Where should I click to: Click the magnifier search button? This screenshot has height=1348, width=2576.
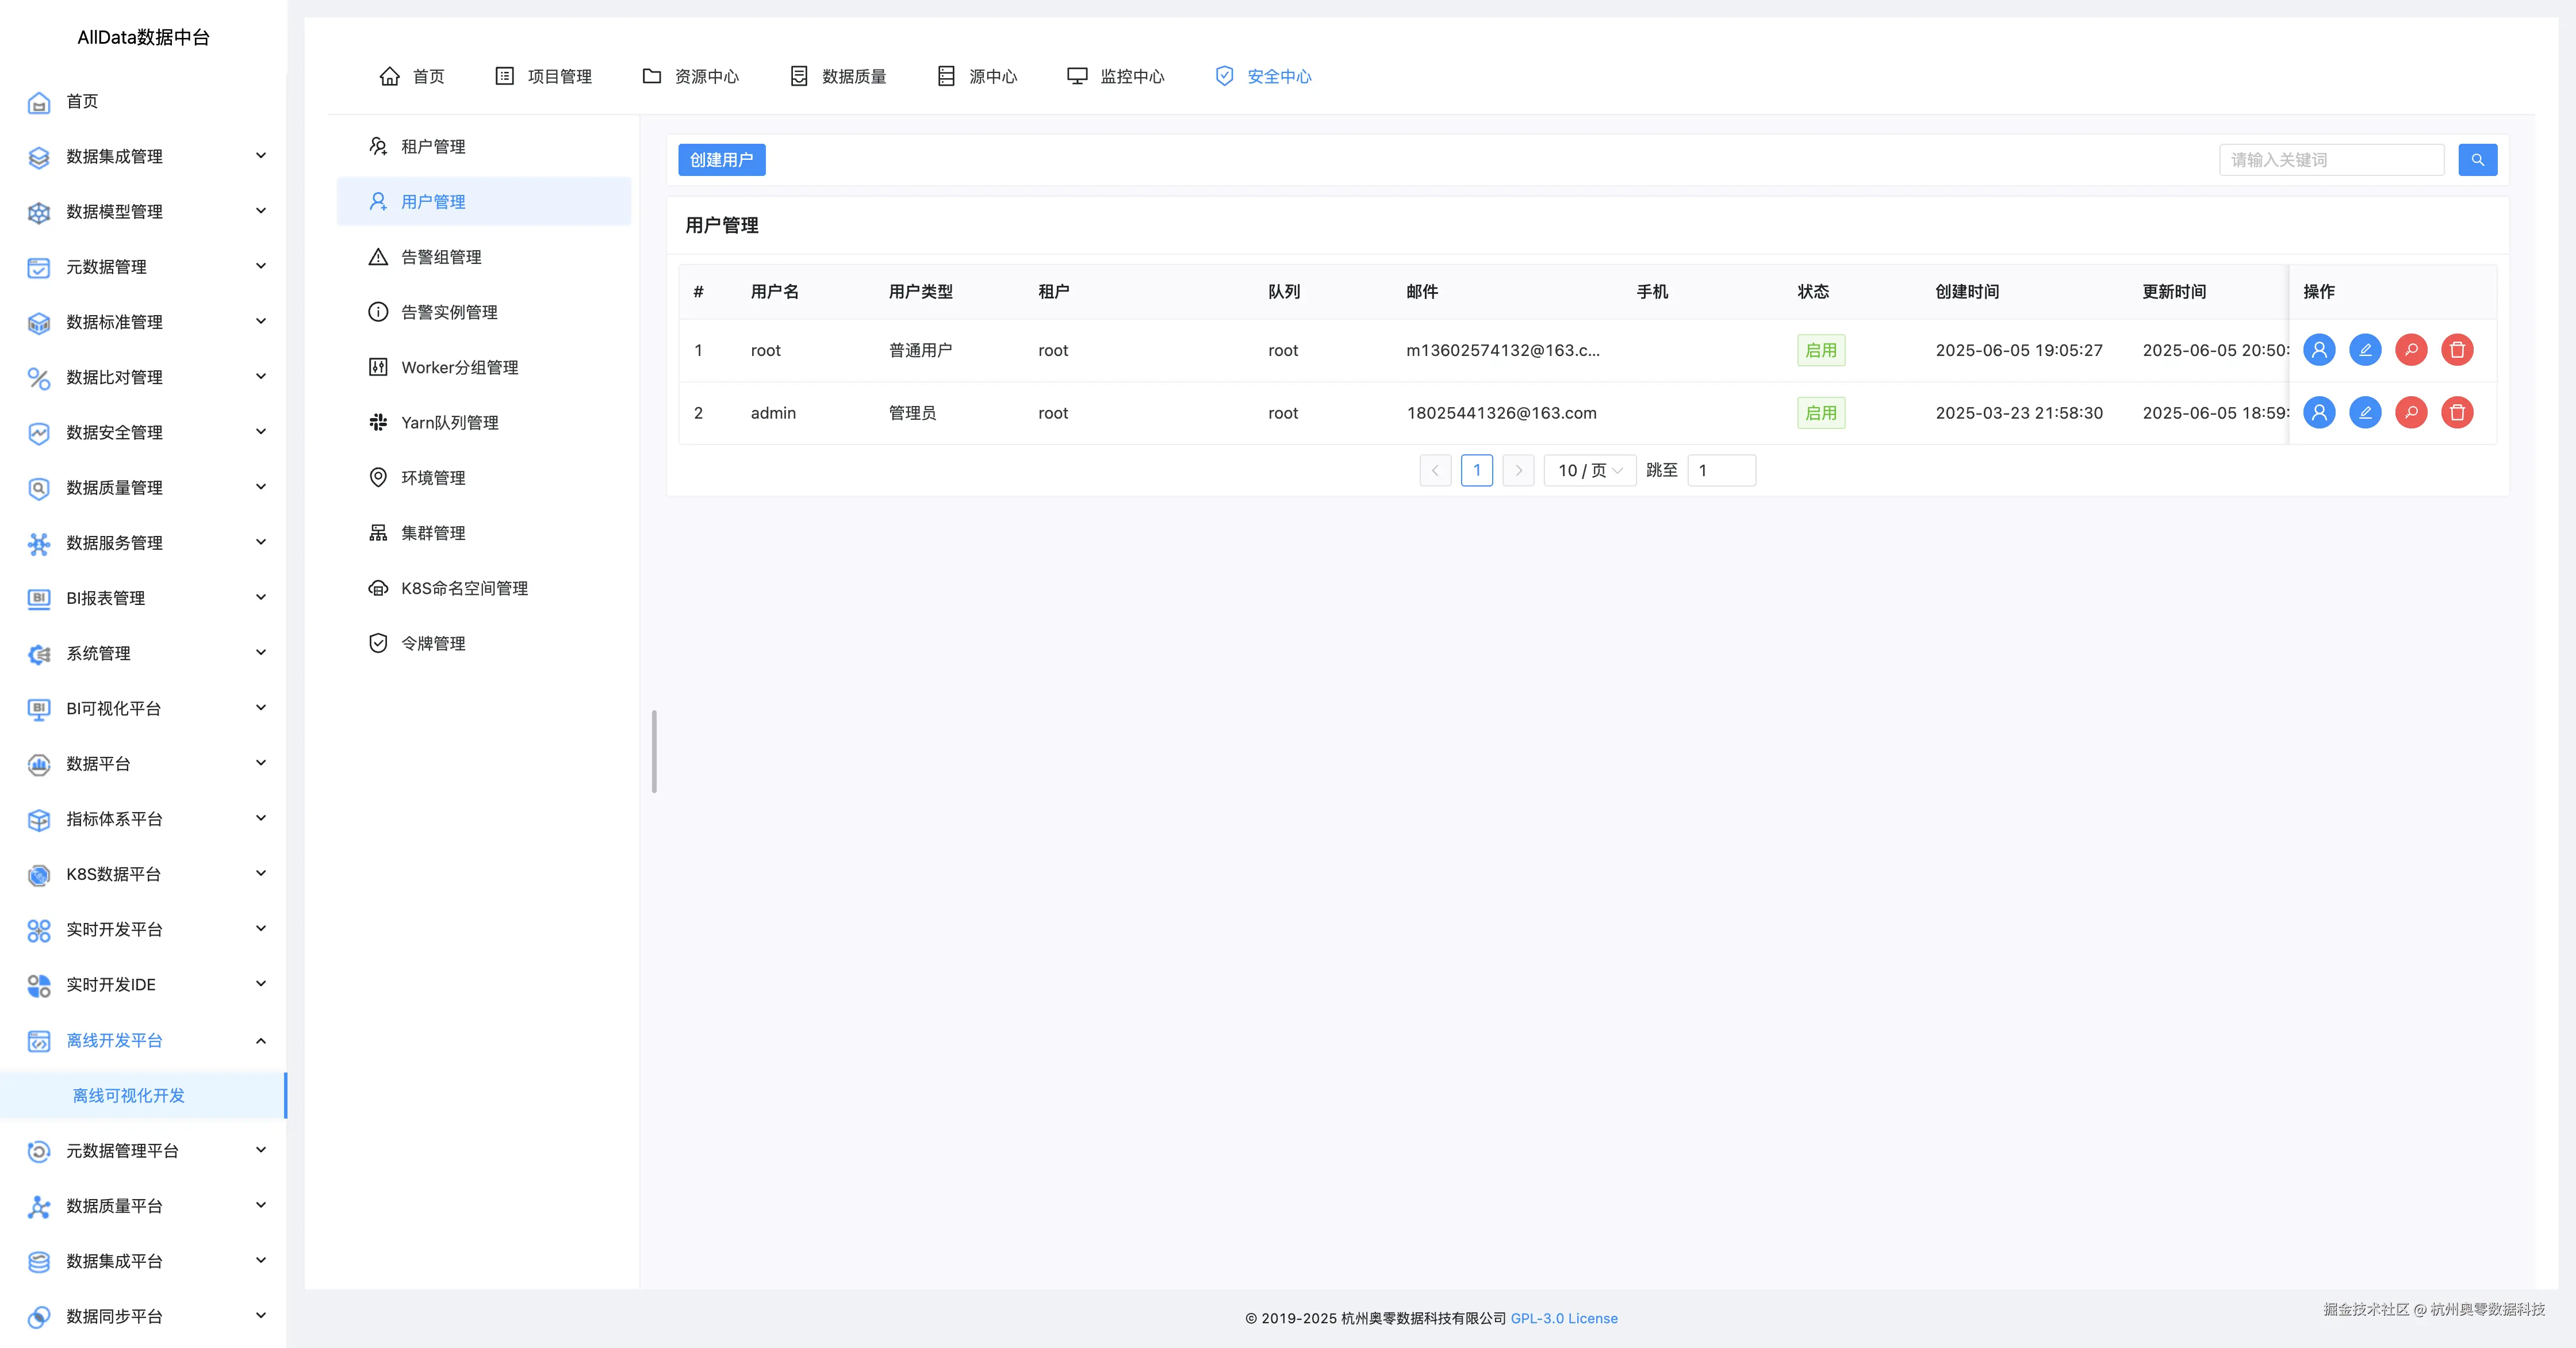click(2477, 160)
